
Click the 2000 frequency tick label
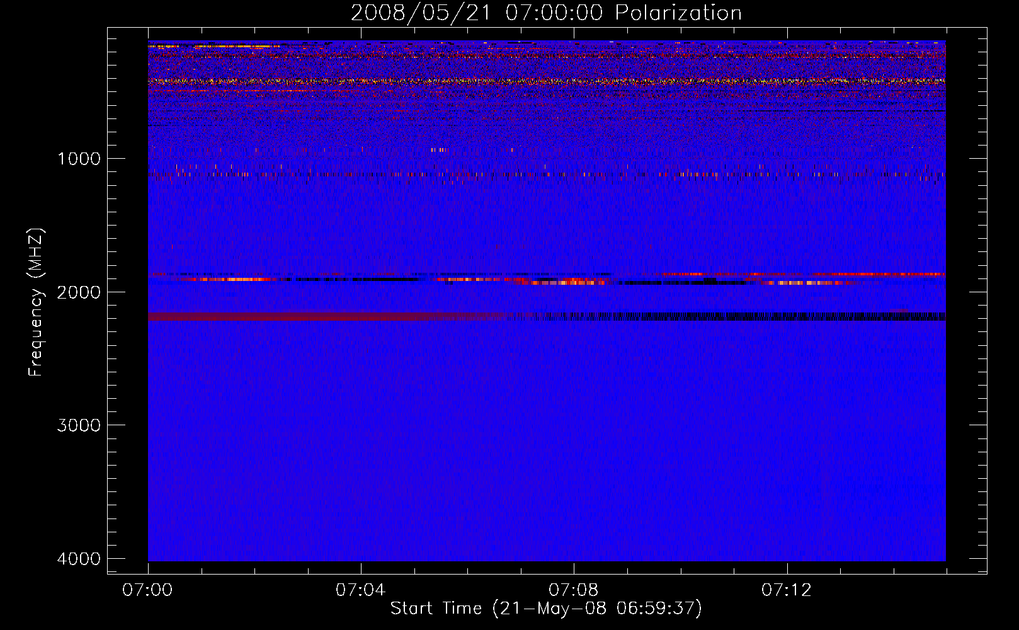click(x=79, y=292)
